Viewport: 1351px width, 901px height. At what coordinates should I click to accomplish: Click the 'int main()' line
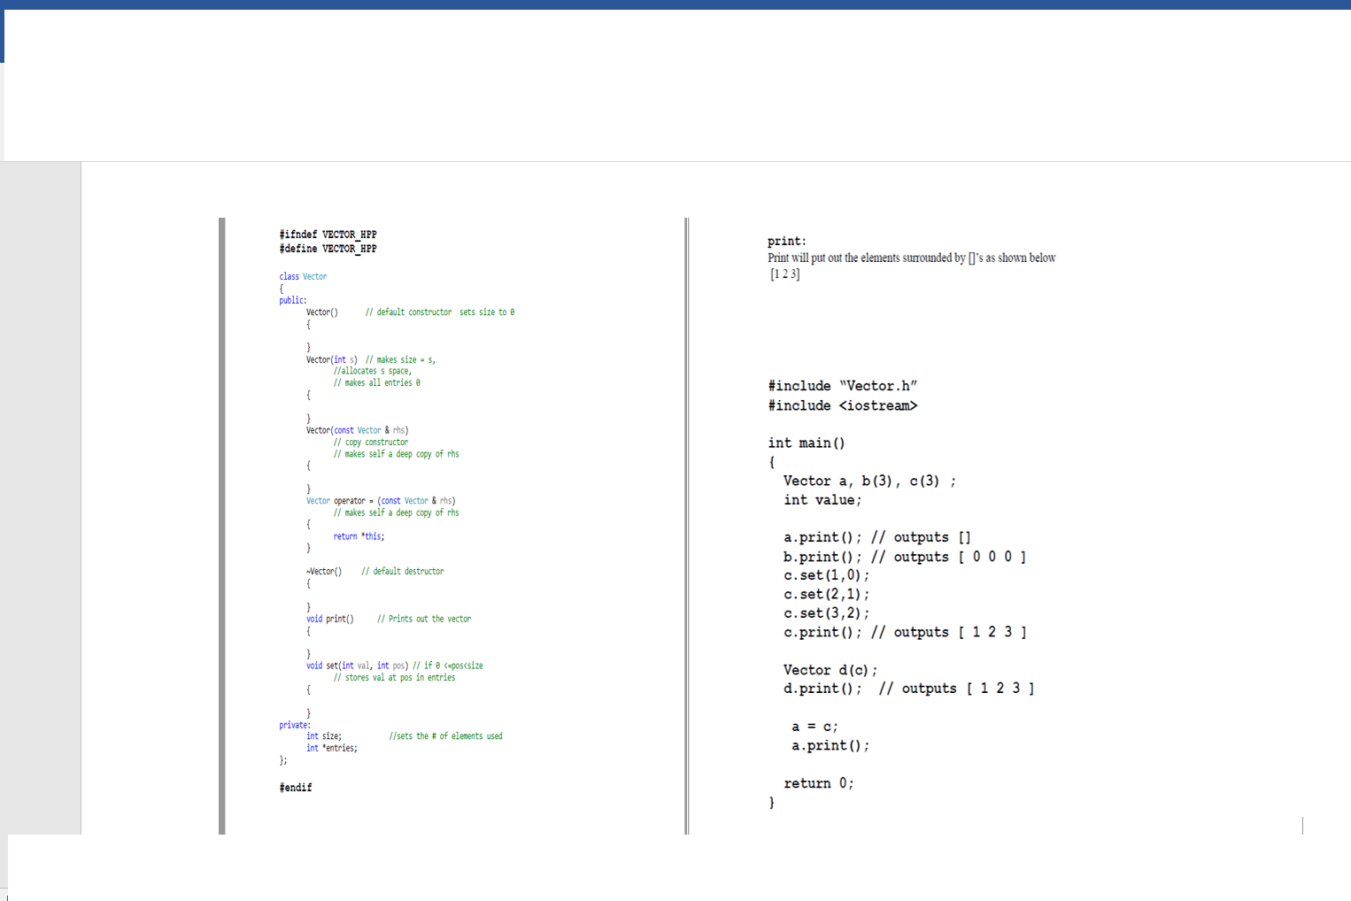807,443
